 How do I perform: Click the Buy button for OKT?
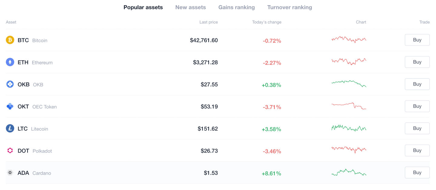417,106
